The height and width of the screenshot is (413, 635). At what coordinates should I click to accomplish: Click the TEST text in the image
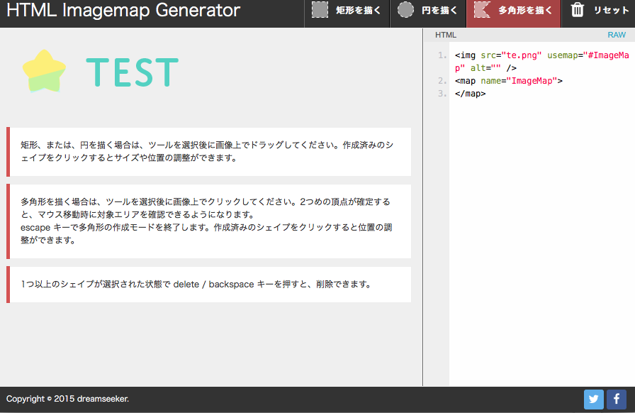pyautogui.click(x=133, y=72)
